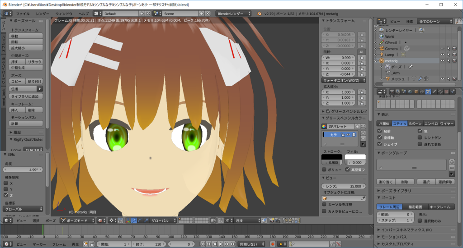Click the OpenGL render animation clapper icon
Screen dimensions: 463x248
(278, 220)
